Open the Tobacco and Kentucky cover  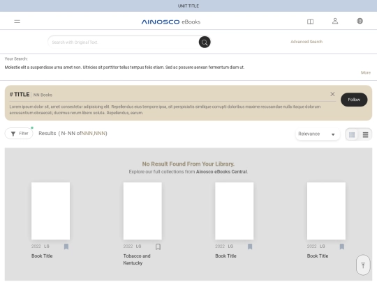[142, 211]
